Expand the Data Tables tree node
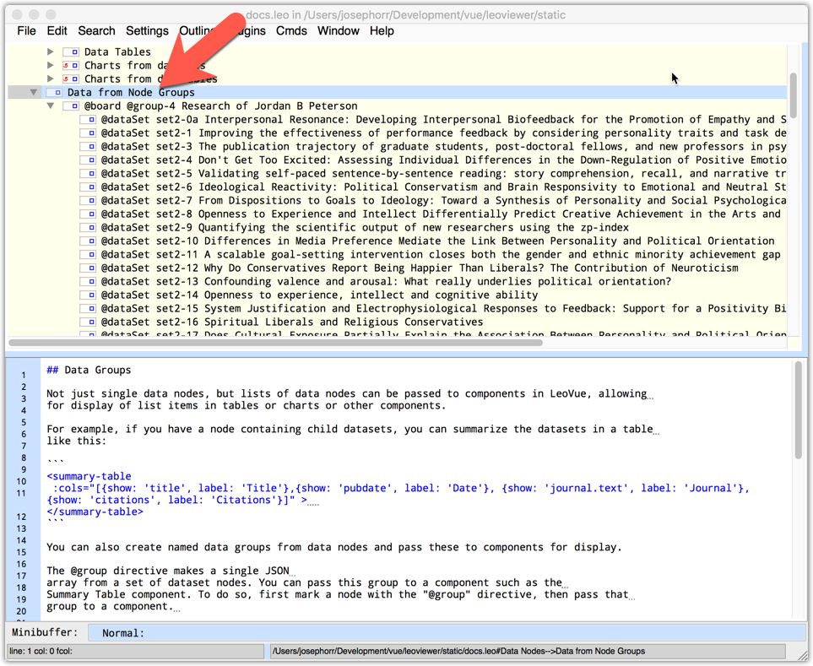Image resolution: width=813 pixels, height=666 pixels. click(x=51, y=51)
